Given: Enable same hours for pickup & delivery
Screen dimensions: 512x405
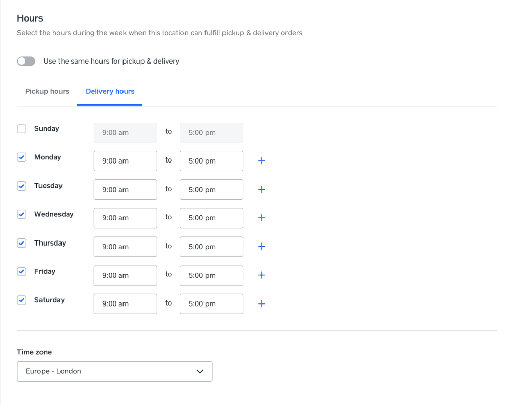Looking at the screenshot, I should pyautogui.click(x=26, y=62).
